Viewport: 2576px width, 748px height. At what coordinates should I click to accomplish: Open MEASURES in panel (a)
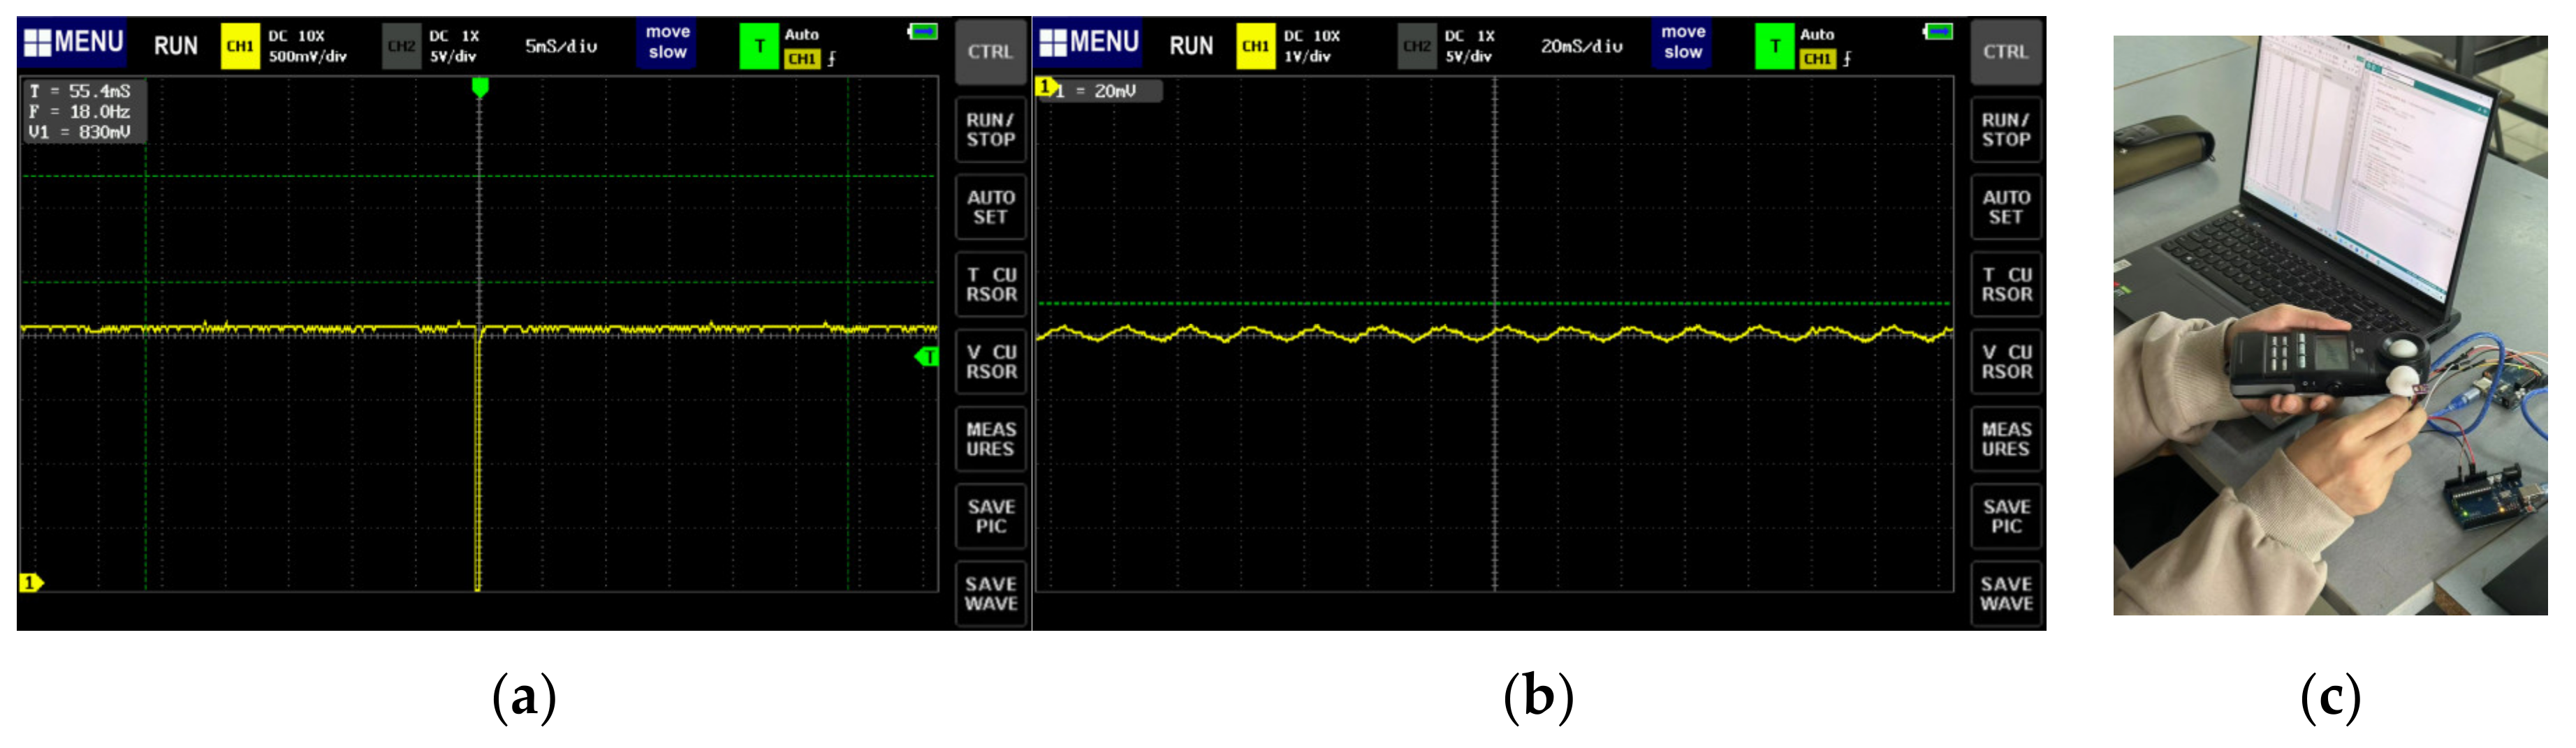pos(991,438)
